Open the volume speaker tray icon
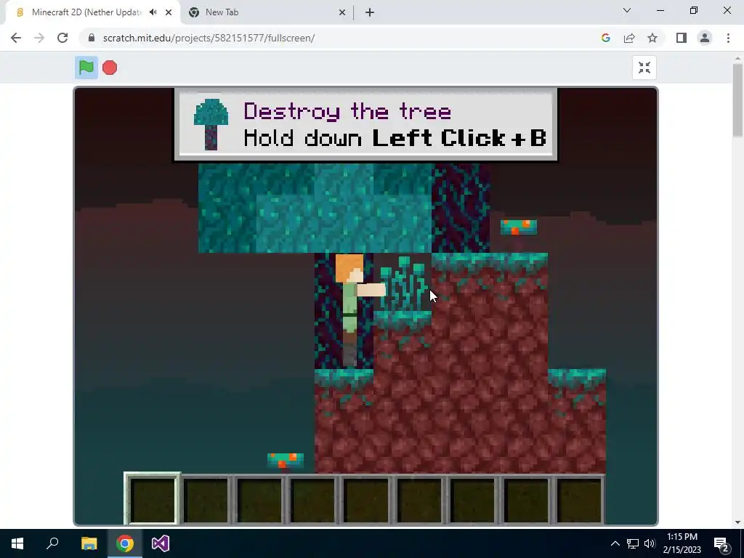 coord(650,543)
